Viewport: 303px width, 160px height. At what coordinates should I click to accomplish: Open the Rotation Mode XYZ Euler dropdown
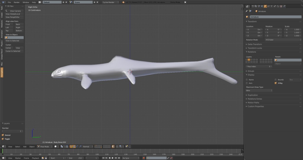(283, 40)
